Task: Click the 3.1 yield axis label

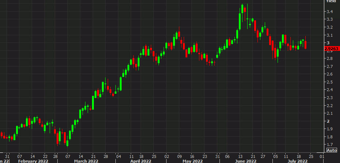Action: 330,35
